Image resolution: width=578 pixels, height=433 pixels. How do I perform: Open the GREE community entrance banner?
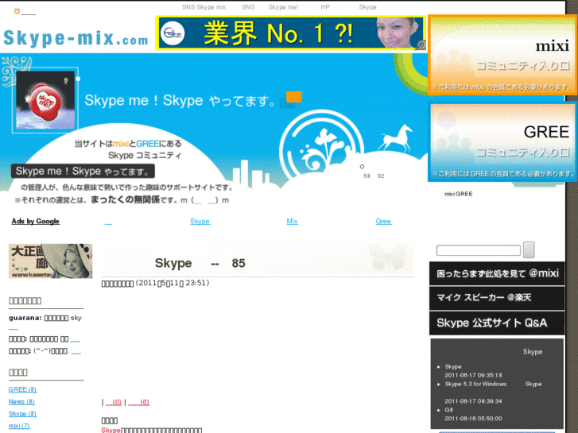(502, 142)
